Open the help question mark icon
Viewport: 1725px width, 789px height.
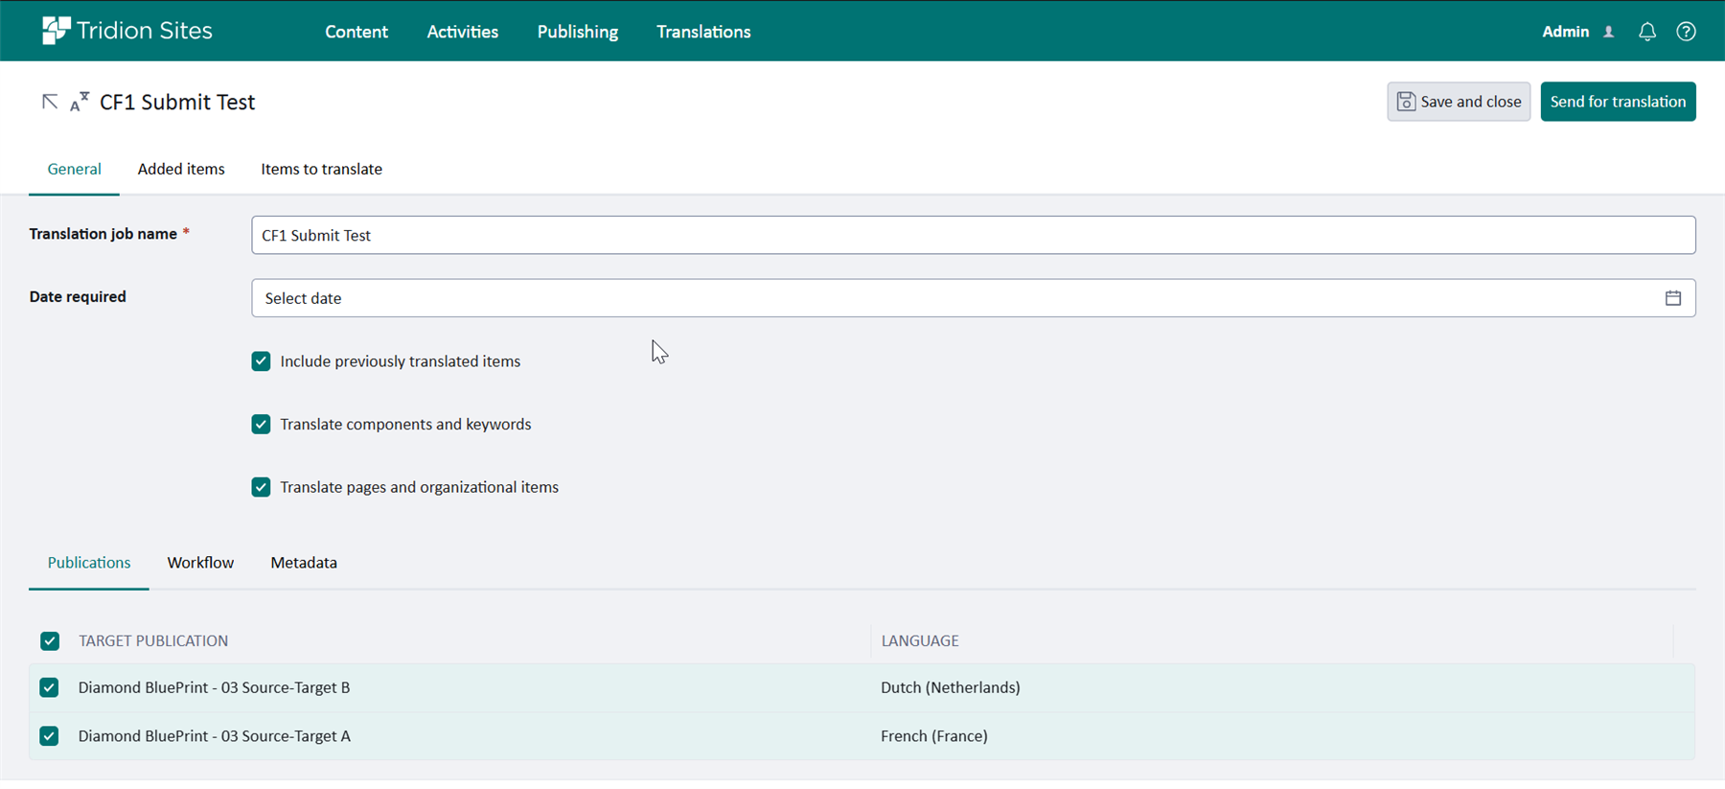pos(1686,32)
